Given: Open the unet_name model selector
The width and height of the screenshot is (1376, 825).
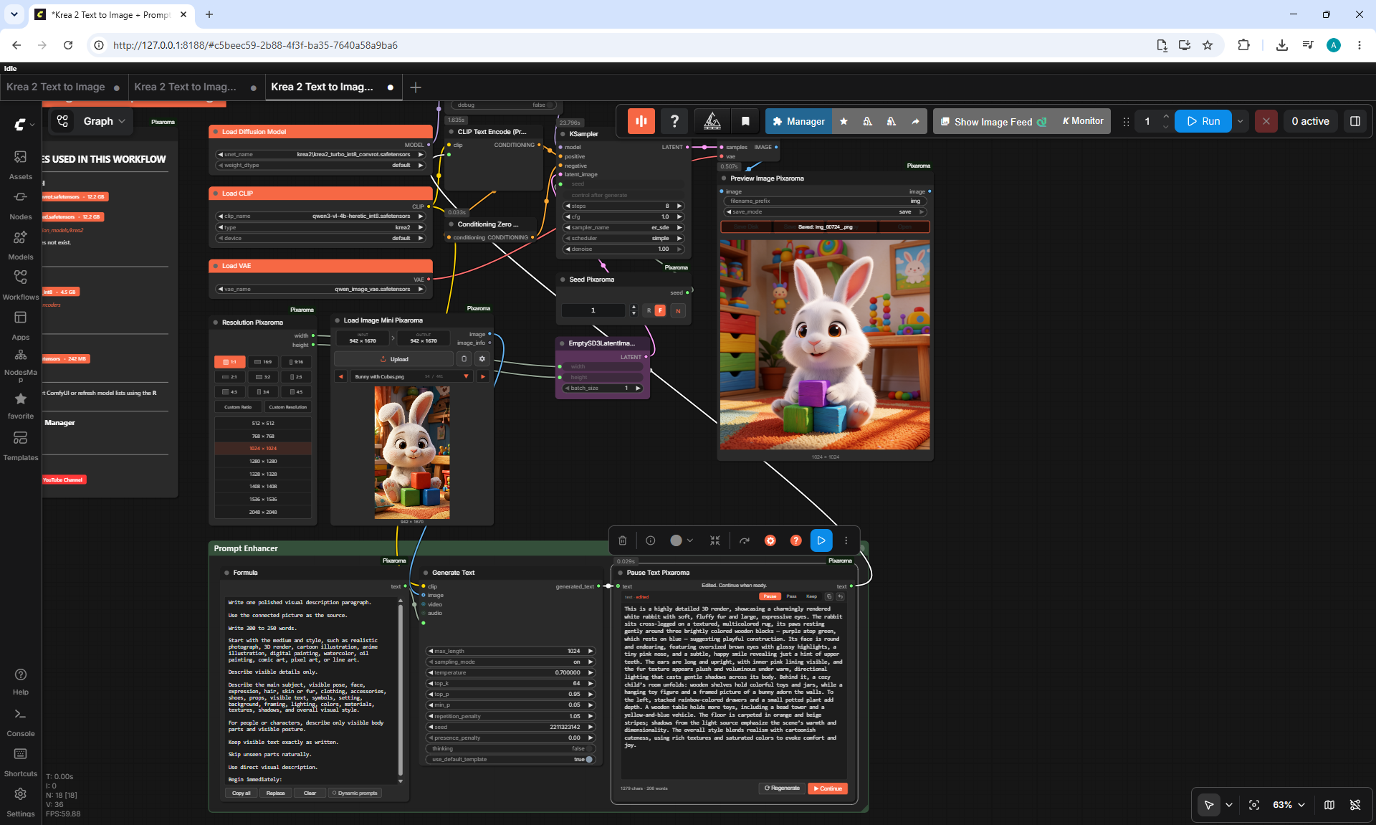Looking at the screenshot, I should pyautogui.click(x=320, y=154).
